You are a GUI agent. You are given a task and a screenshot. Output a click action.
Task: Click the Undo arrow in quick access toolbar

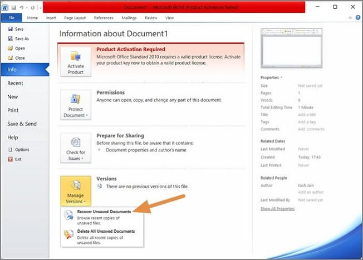pos(22,8)
